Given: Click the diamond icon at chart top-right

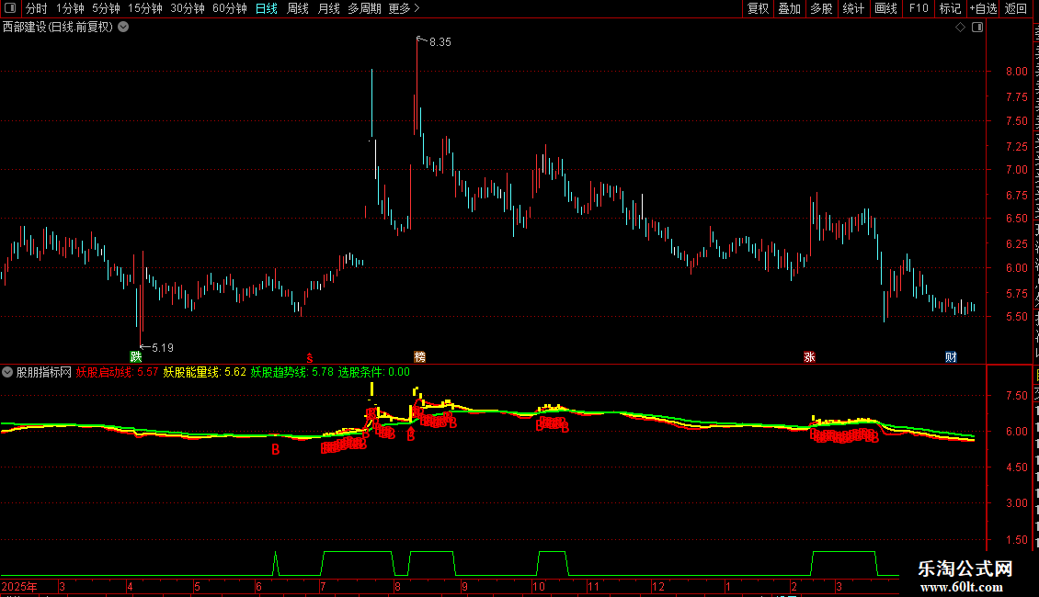Looking at the screenshot, I should pos(960,28).
